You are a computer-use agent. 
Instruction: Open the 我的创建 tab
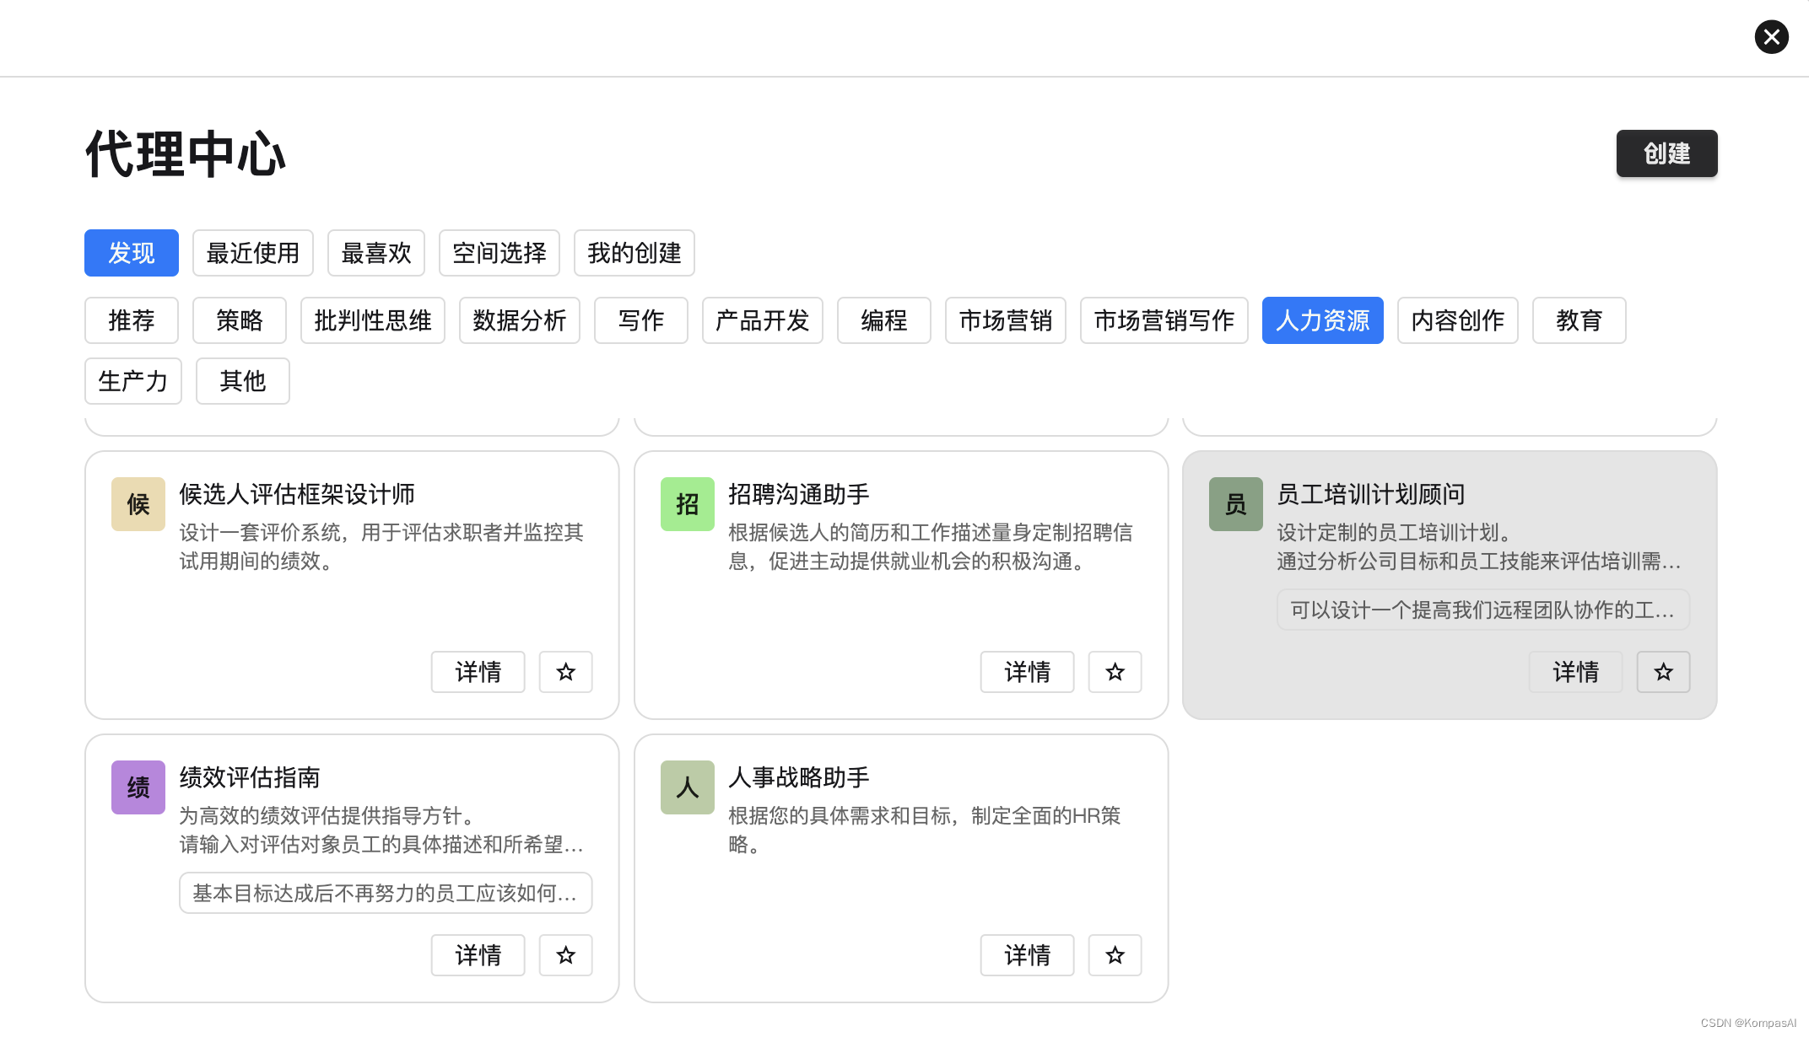tap(634, 253)
